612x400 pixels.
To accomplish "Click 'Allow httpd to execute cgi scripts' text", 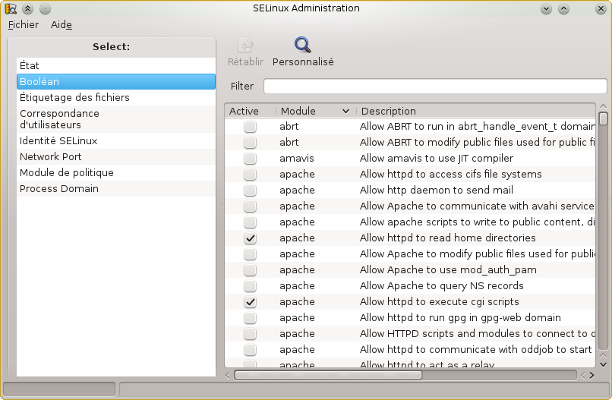I will click(x=440, y=302).
